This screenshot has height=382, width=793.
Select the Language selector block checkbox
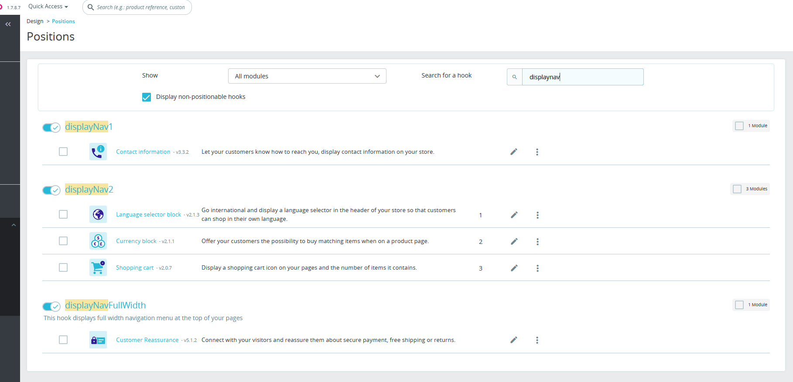click(x=63, y=214)
